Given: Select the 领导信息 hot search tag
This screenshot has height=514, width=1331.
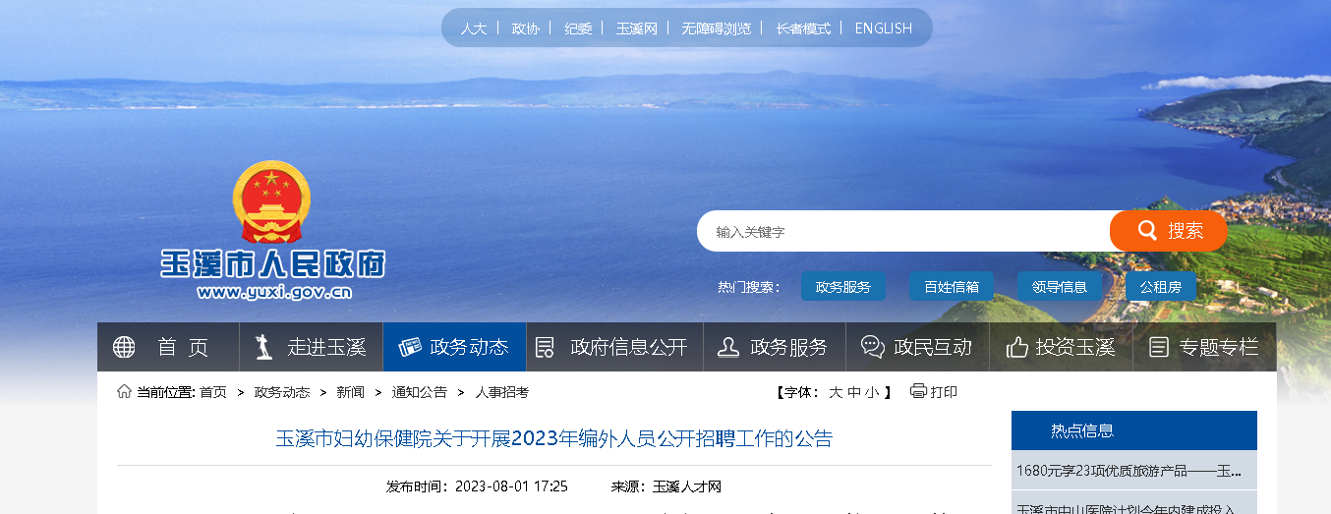Looking at the screenshot, I should tap(1060, 287).
